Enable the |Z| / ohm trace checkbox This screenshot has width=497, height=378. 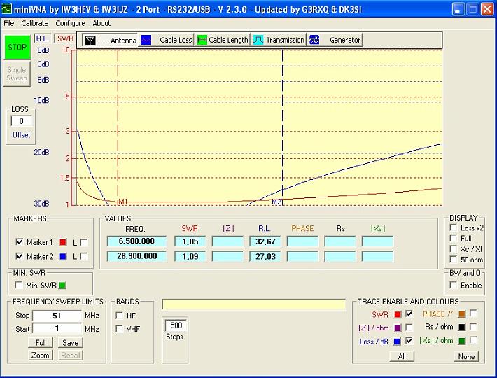(409, 327)
